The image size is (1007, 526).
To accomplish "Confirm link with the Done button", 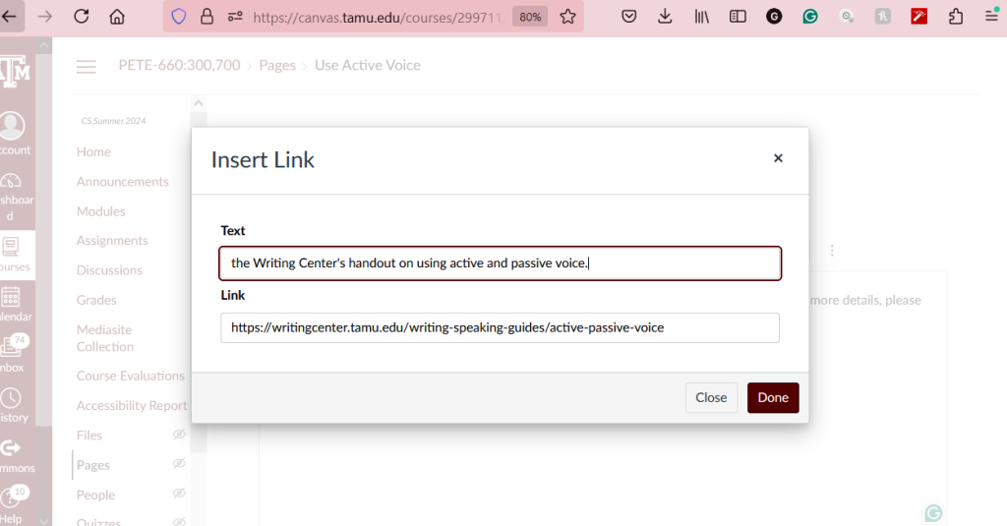I will tap(773, 397).
